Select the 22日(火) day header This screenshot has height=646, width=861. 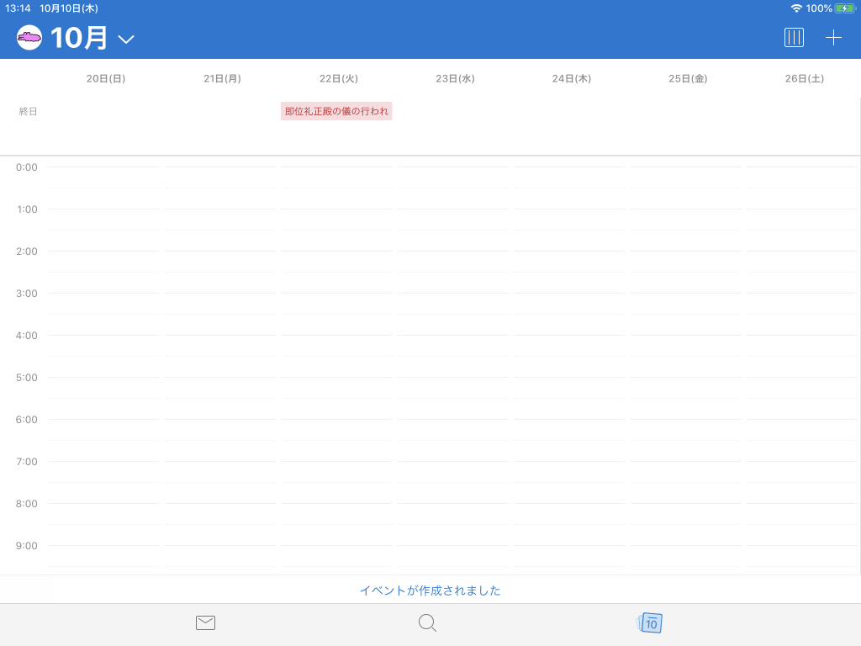tap(339, 78)
